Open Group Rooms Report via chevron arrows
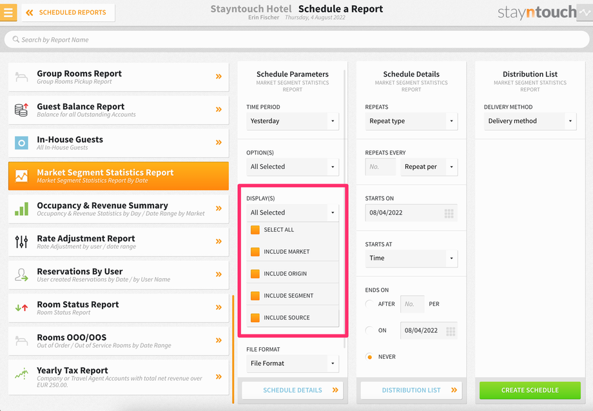Image resolution: width=593 pixels, height=411 pixels. pos(219,77)
